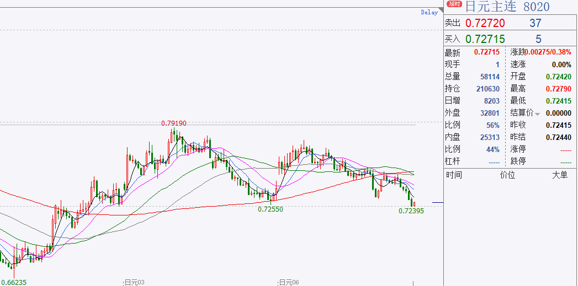
Task: Click the 大单 column header
Action: (560, 175)
